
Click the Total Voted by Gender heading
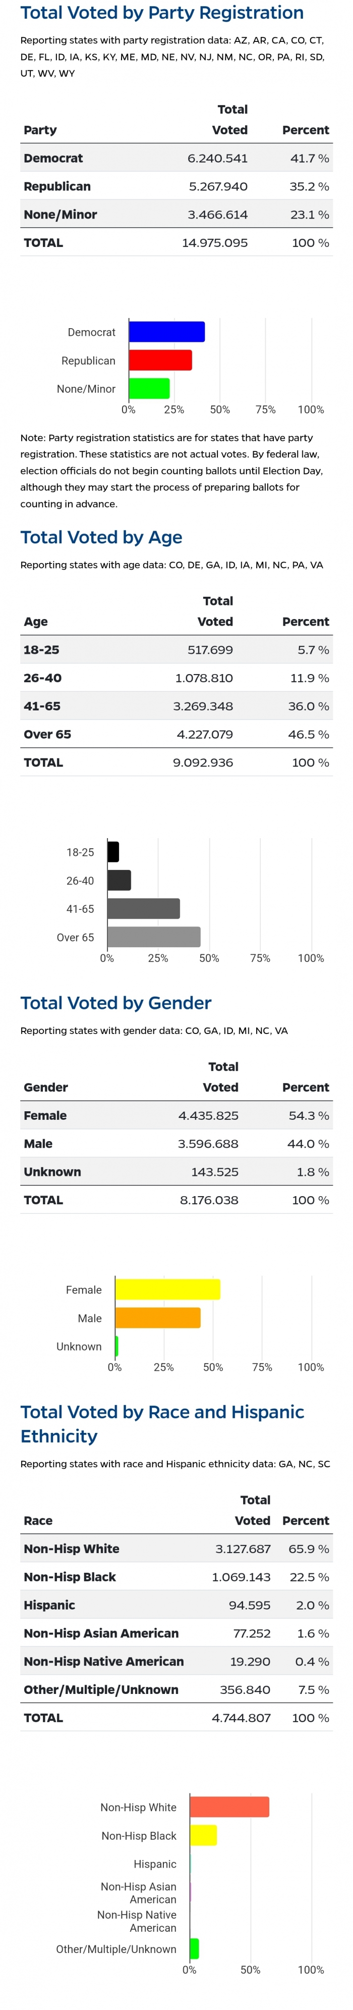pyautogui.click(x=116, y=1003)
